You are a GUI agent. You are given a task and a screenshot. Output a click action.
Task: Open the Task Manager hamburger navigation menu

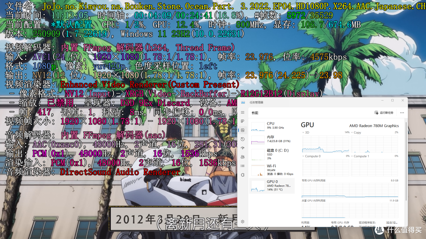[x=243, y=112]
